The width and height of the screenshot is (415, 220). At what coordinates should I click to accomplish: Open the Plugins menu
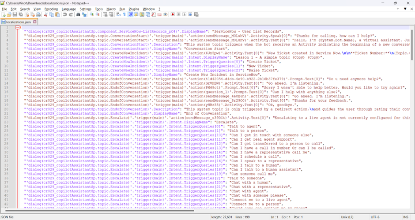click(x=133, y=9)
